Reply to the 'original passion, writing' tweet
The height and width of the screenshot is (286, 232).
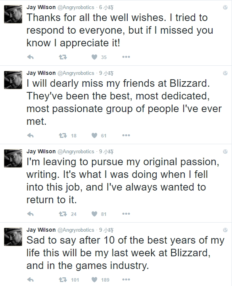tap(31, 214)
